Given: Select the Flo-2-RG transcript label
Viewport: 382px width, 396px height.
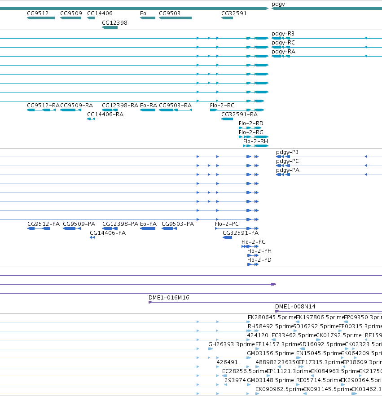Looking at the screenshot, I should 251,132.
